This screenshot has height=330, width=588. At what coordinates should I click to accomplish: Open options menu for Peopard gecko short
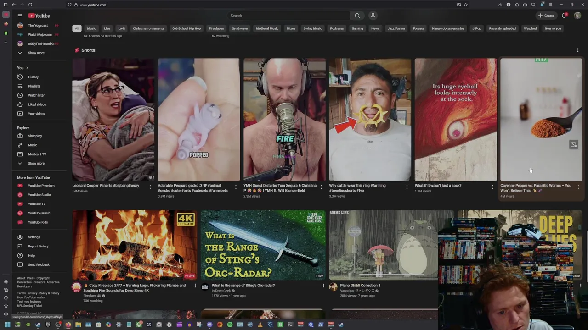click(236, 187)
